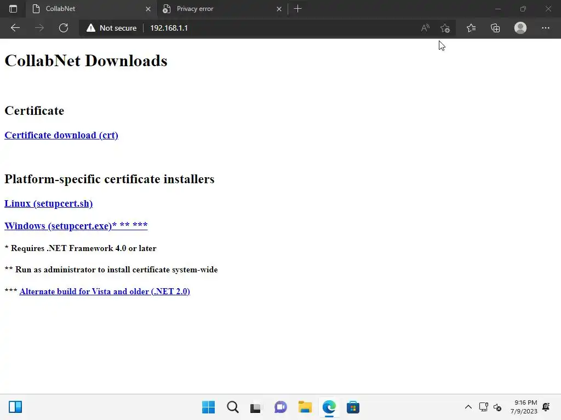The image size is (561, 420).
Task: Open the Windows setupcert.exe link
Action: (76, 226)
